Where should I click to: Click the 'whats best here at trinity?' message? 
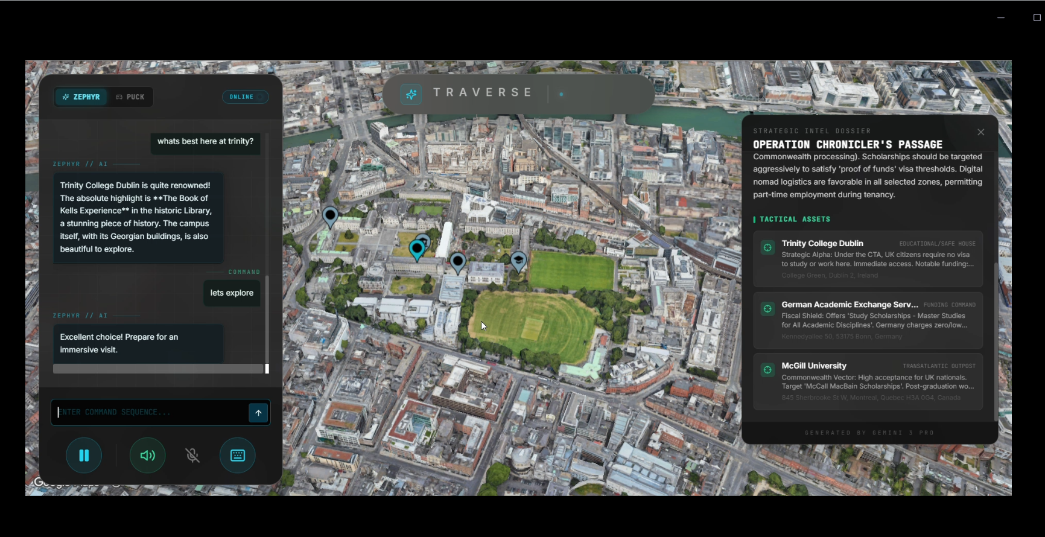[x=205, y=142]
